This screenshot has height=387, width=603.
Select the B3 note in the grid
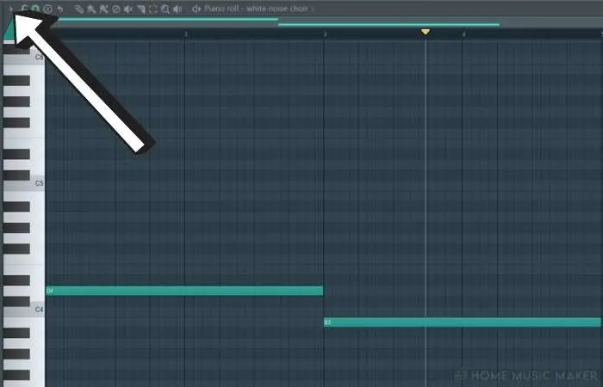463,322
